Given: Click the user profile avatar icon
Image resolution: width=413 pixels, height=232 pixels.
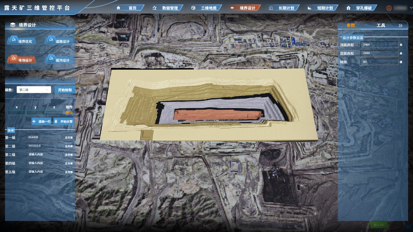Looking at the screenshot, I should tap(389, 8).
